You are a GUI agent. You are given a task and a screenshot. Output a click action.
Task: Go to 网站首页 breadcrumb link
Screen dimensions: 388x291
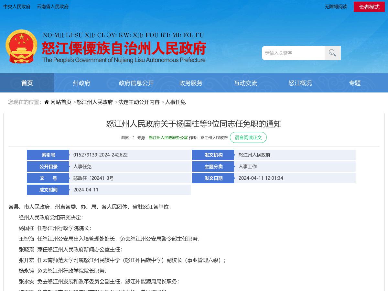(61, 102)
